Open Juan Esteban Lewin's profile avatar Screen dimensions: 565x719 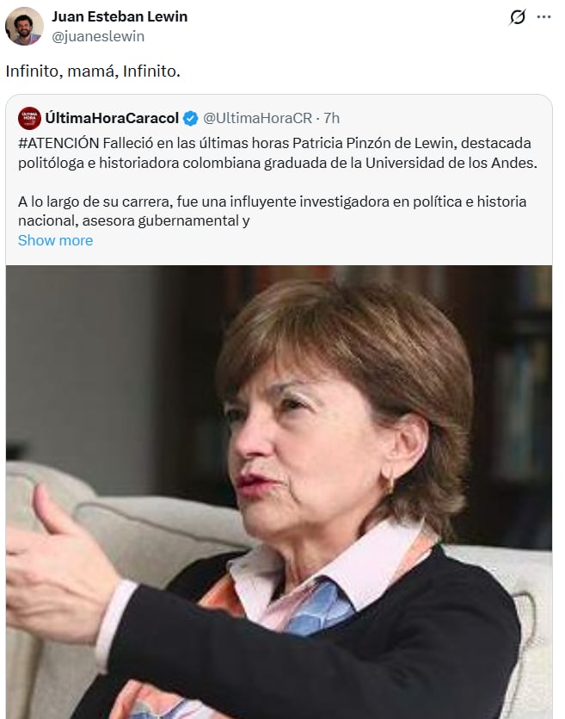[x=26, y=24]
